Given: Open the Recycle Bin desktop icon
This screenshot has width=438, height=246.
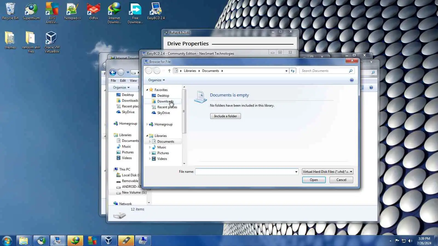Looking at the screenshot, I should point(10,11).
